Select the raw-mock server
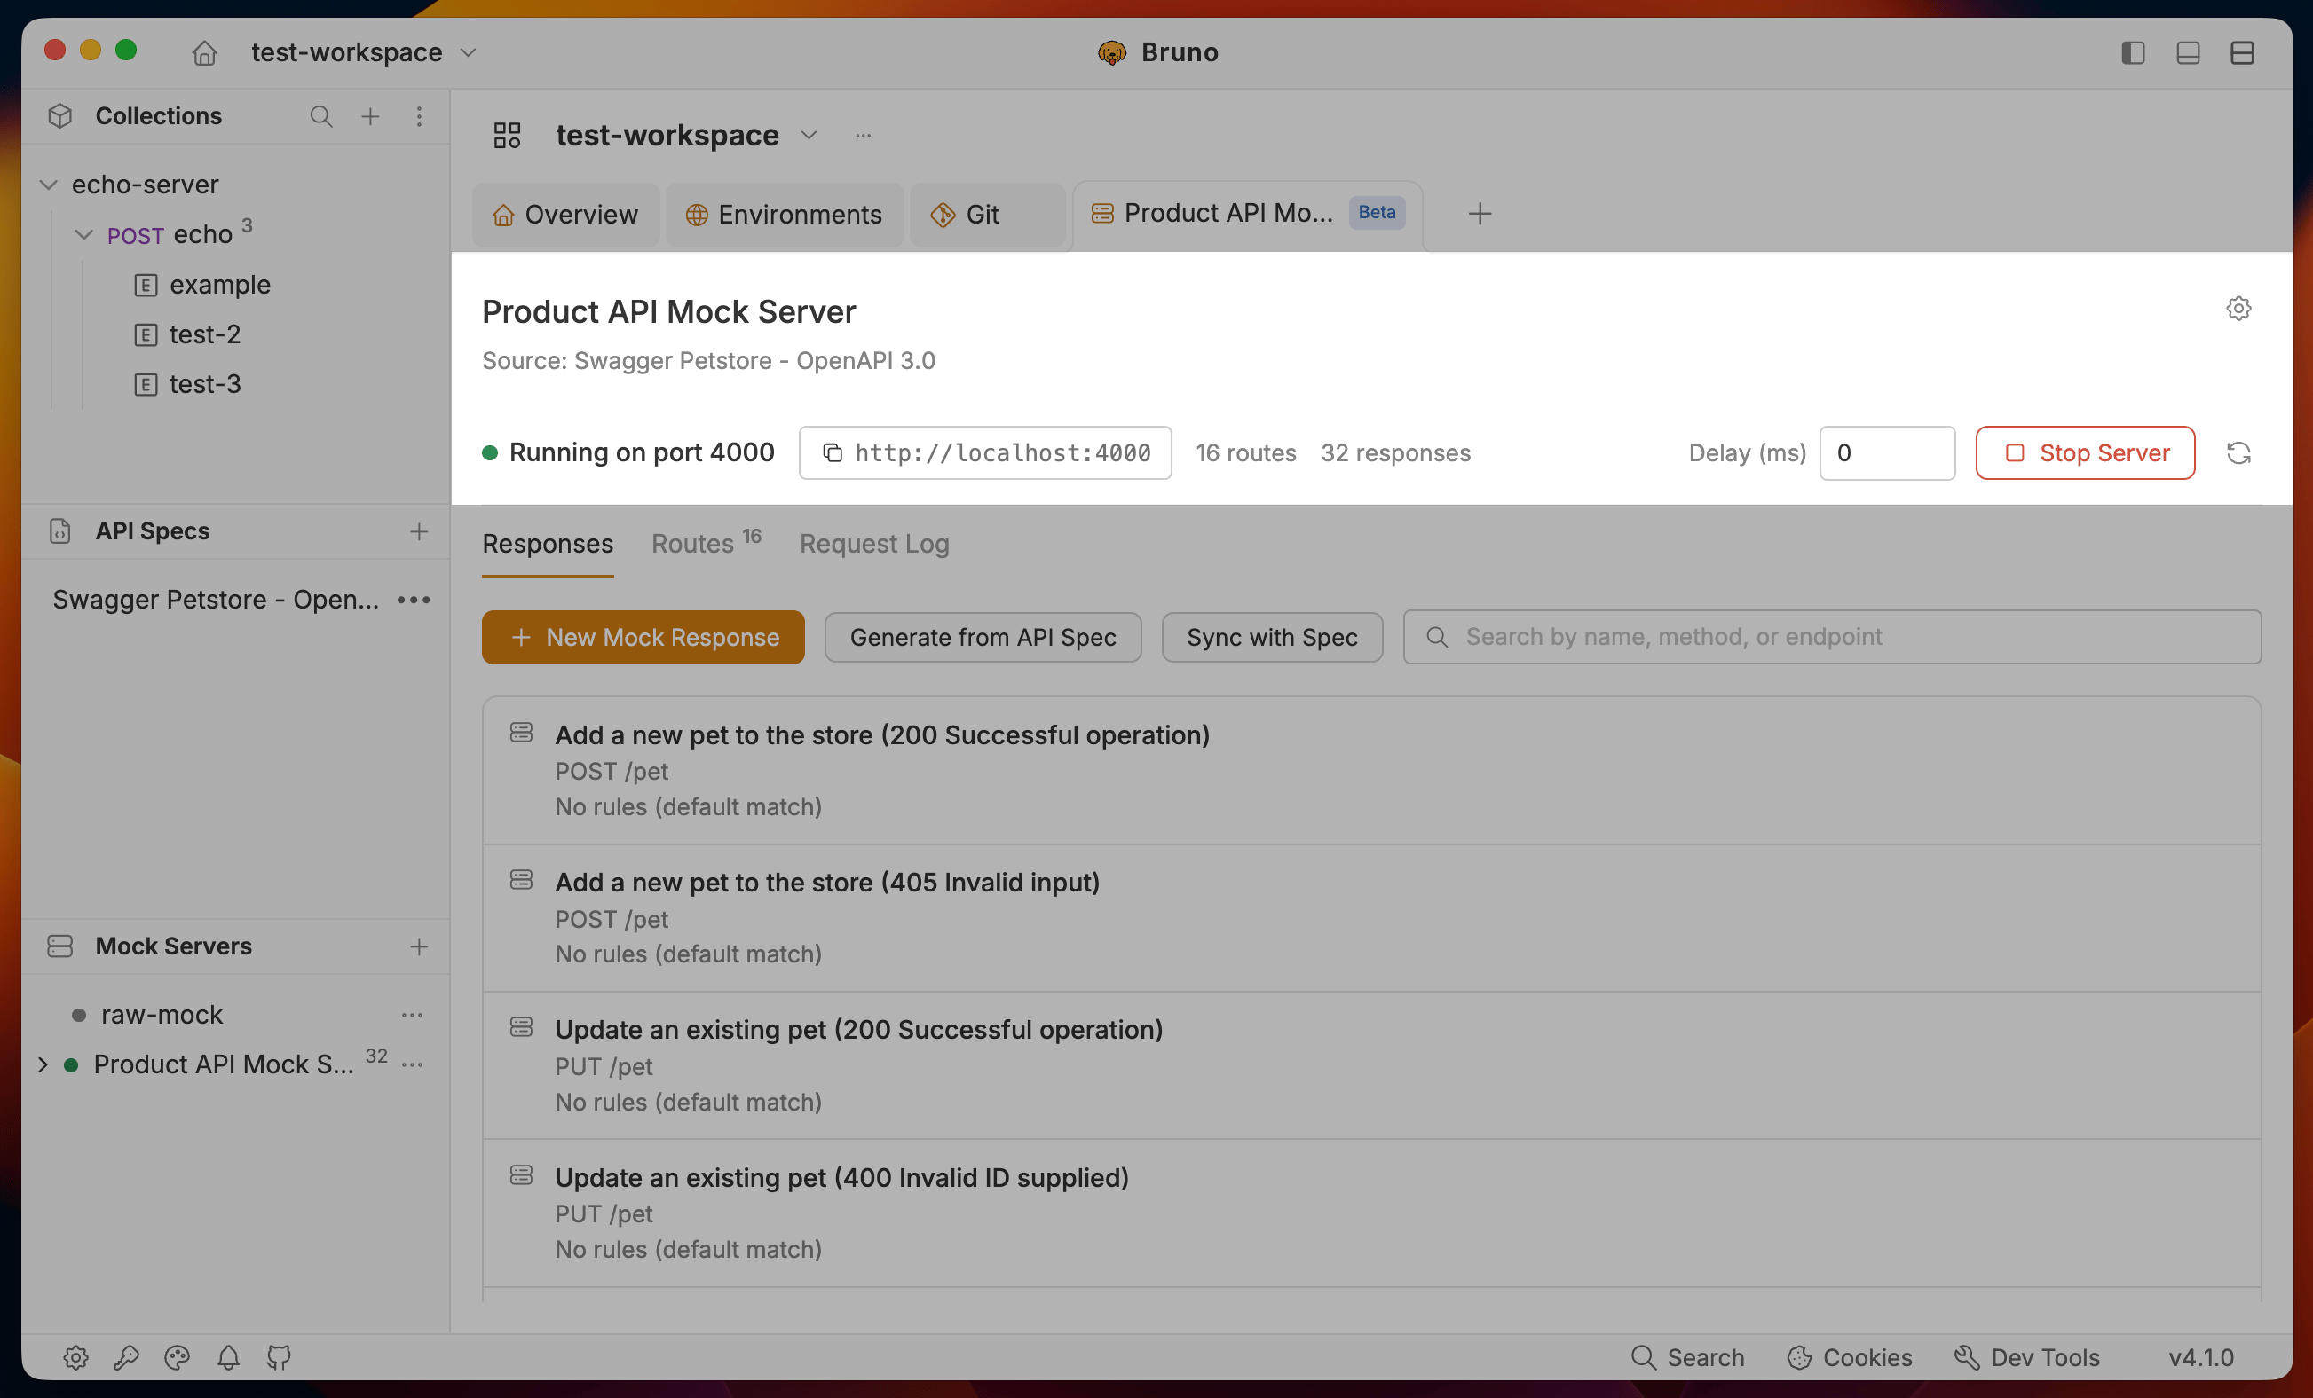2313x1398 pixels. point(162,1015)
